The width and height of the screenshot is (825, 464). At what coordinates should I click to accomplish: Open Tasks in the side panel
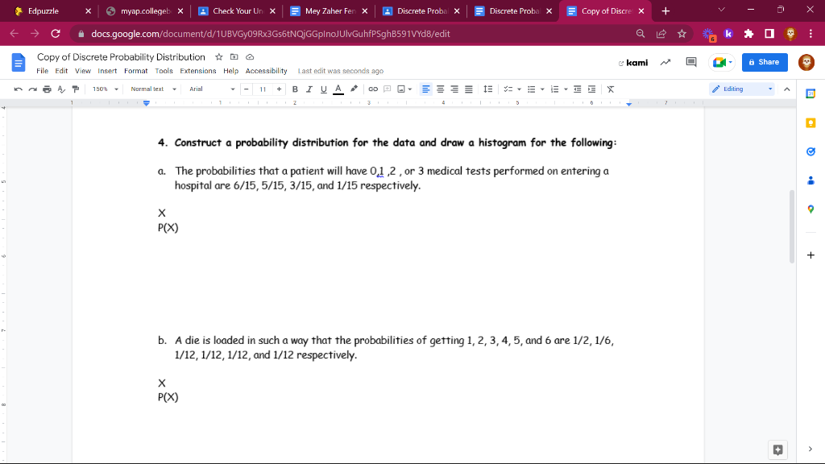point(810,151)
